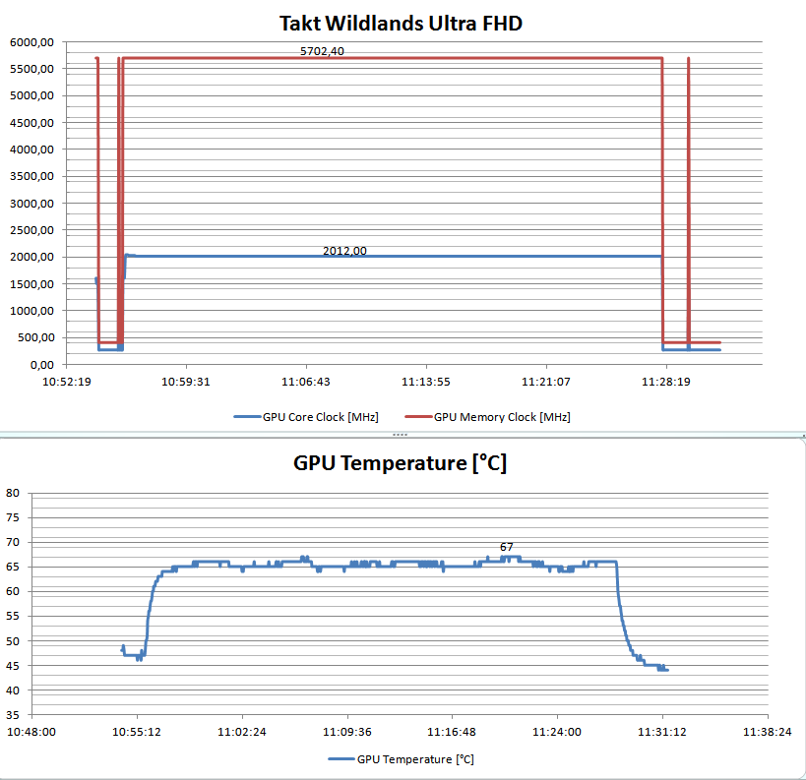Click the 11:13:55 time axis label
Image resolution: width=806 pixels, height=780 pixels.
point(425,382)
